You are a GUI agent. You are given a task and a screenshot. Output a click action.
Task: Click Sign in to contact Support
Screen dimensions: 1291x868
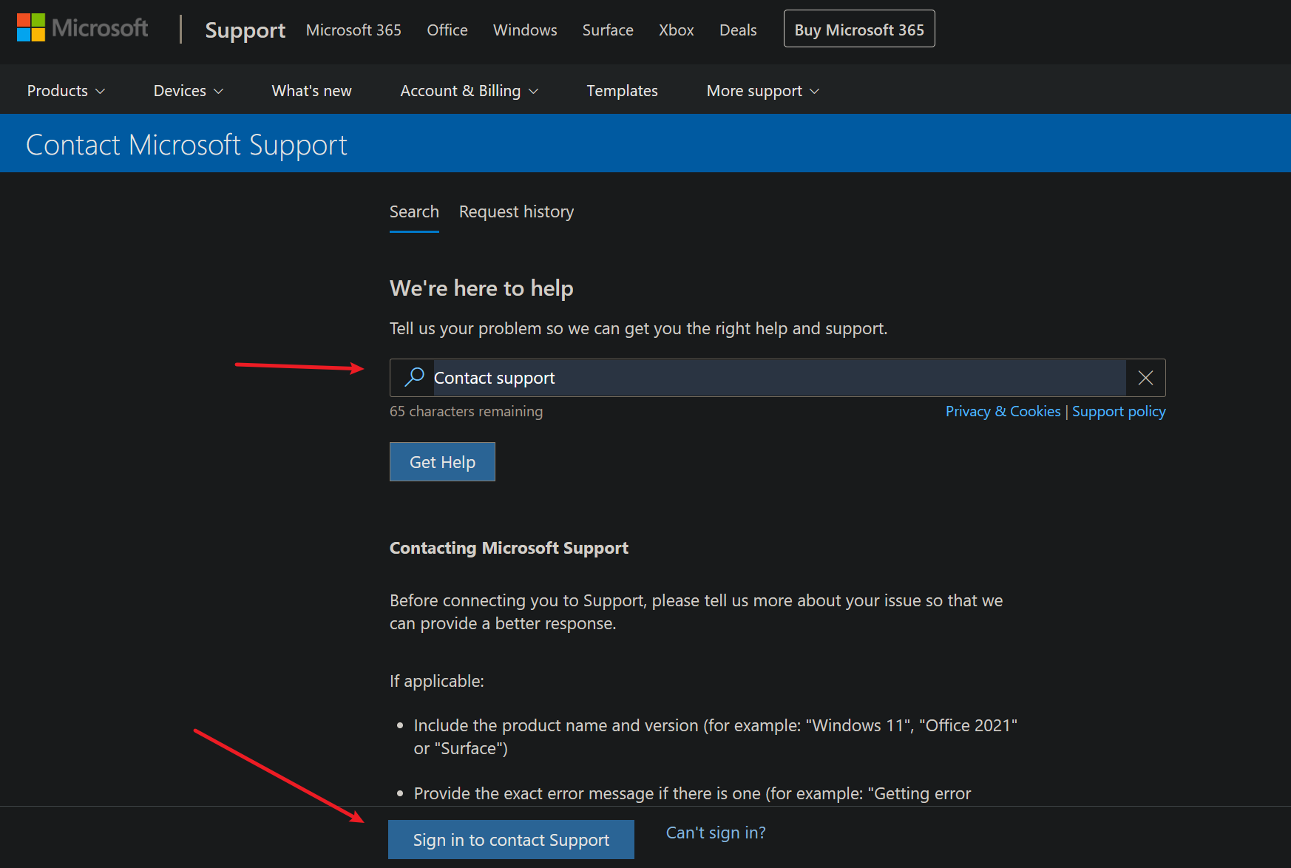pyautogui.click(x=511, y=840)
